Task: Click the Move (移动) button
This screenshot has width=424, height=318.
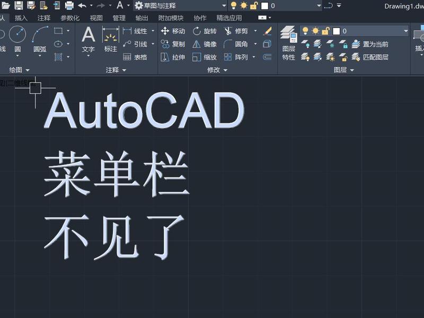Action: pyautogui.click(x=173, y=31)
